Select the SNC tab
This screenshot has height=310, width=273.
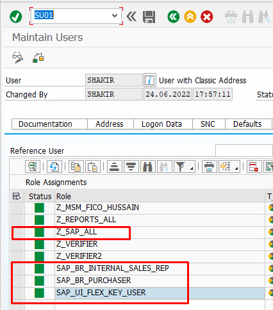point(209,124)
